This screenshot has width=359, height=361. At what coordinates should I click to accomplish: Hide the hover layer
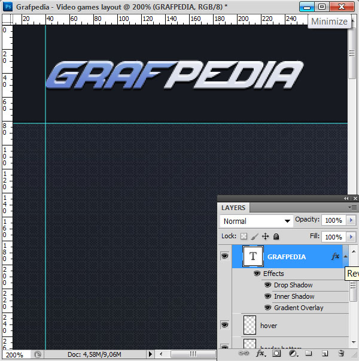[x=224, y=325]
